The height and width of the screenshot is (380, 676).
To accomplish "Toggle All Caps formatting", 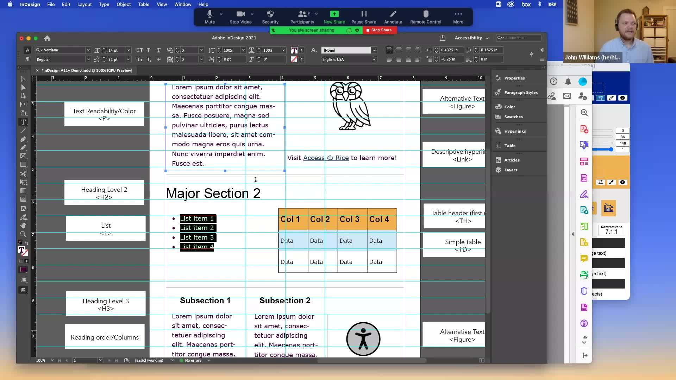I will pos(140,50).
